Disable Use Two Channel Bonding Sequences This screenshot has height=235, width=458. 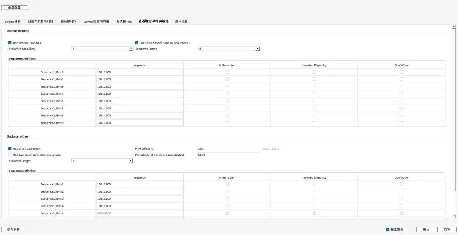point(137,43)
